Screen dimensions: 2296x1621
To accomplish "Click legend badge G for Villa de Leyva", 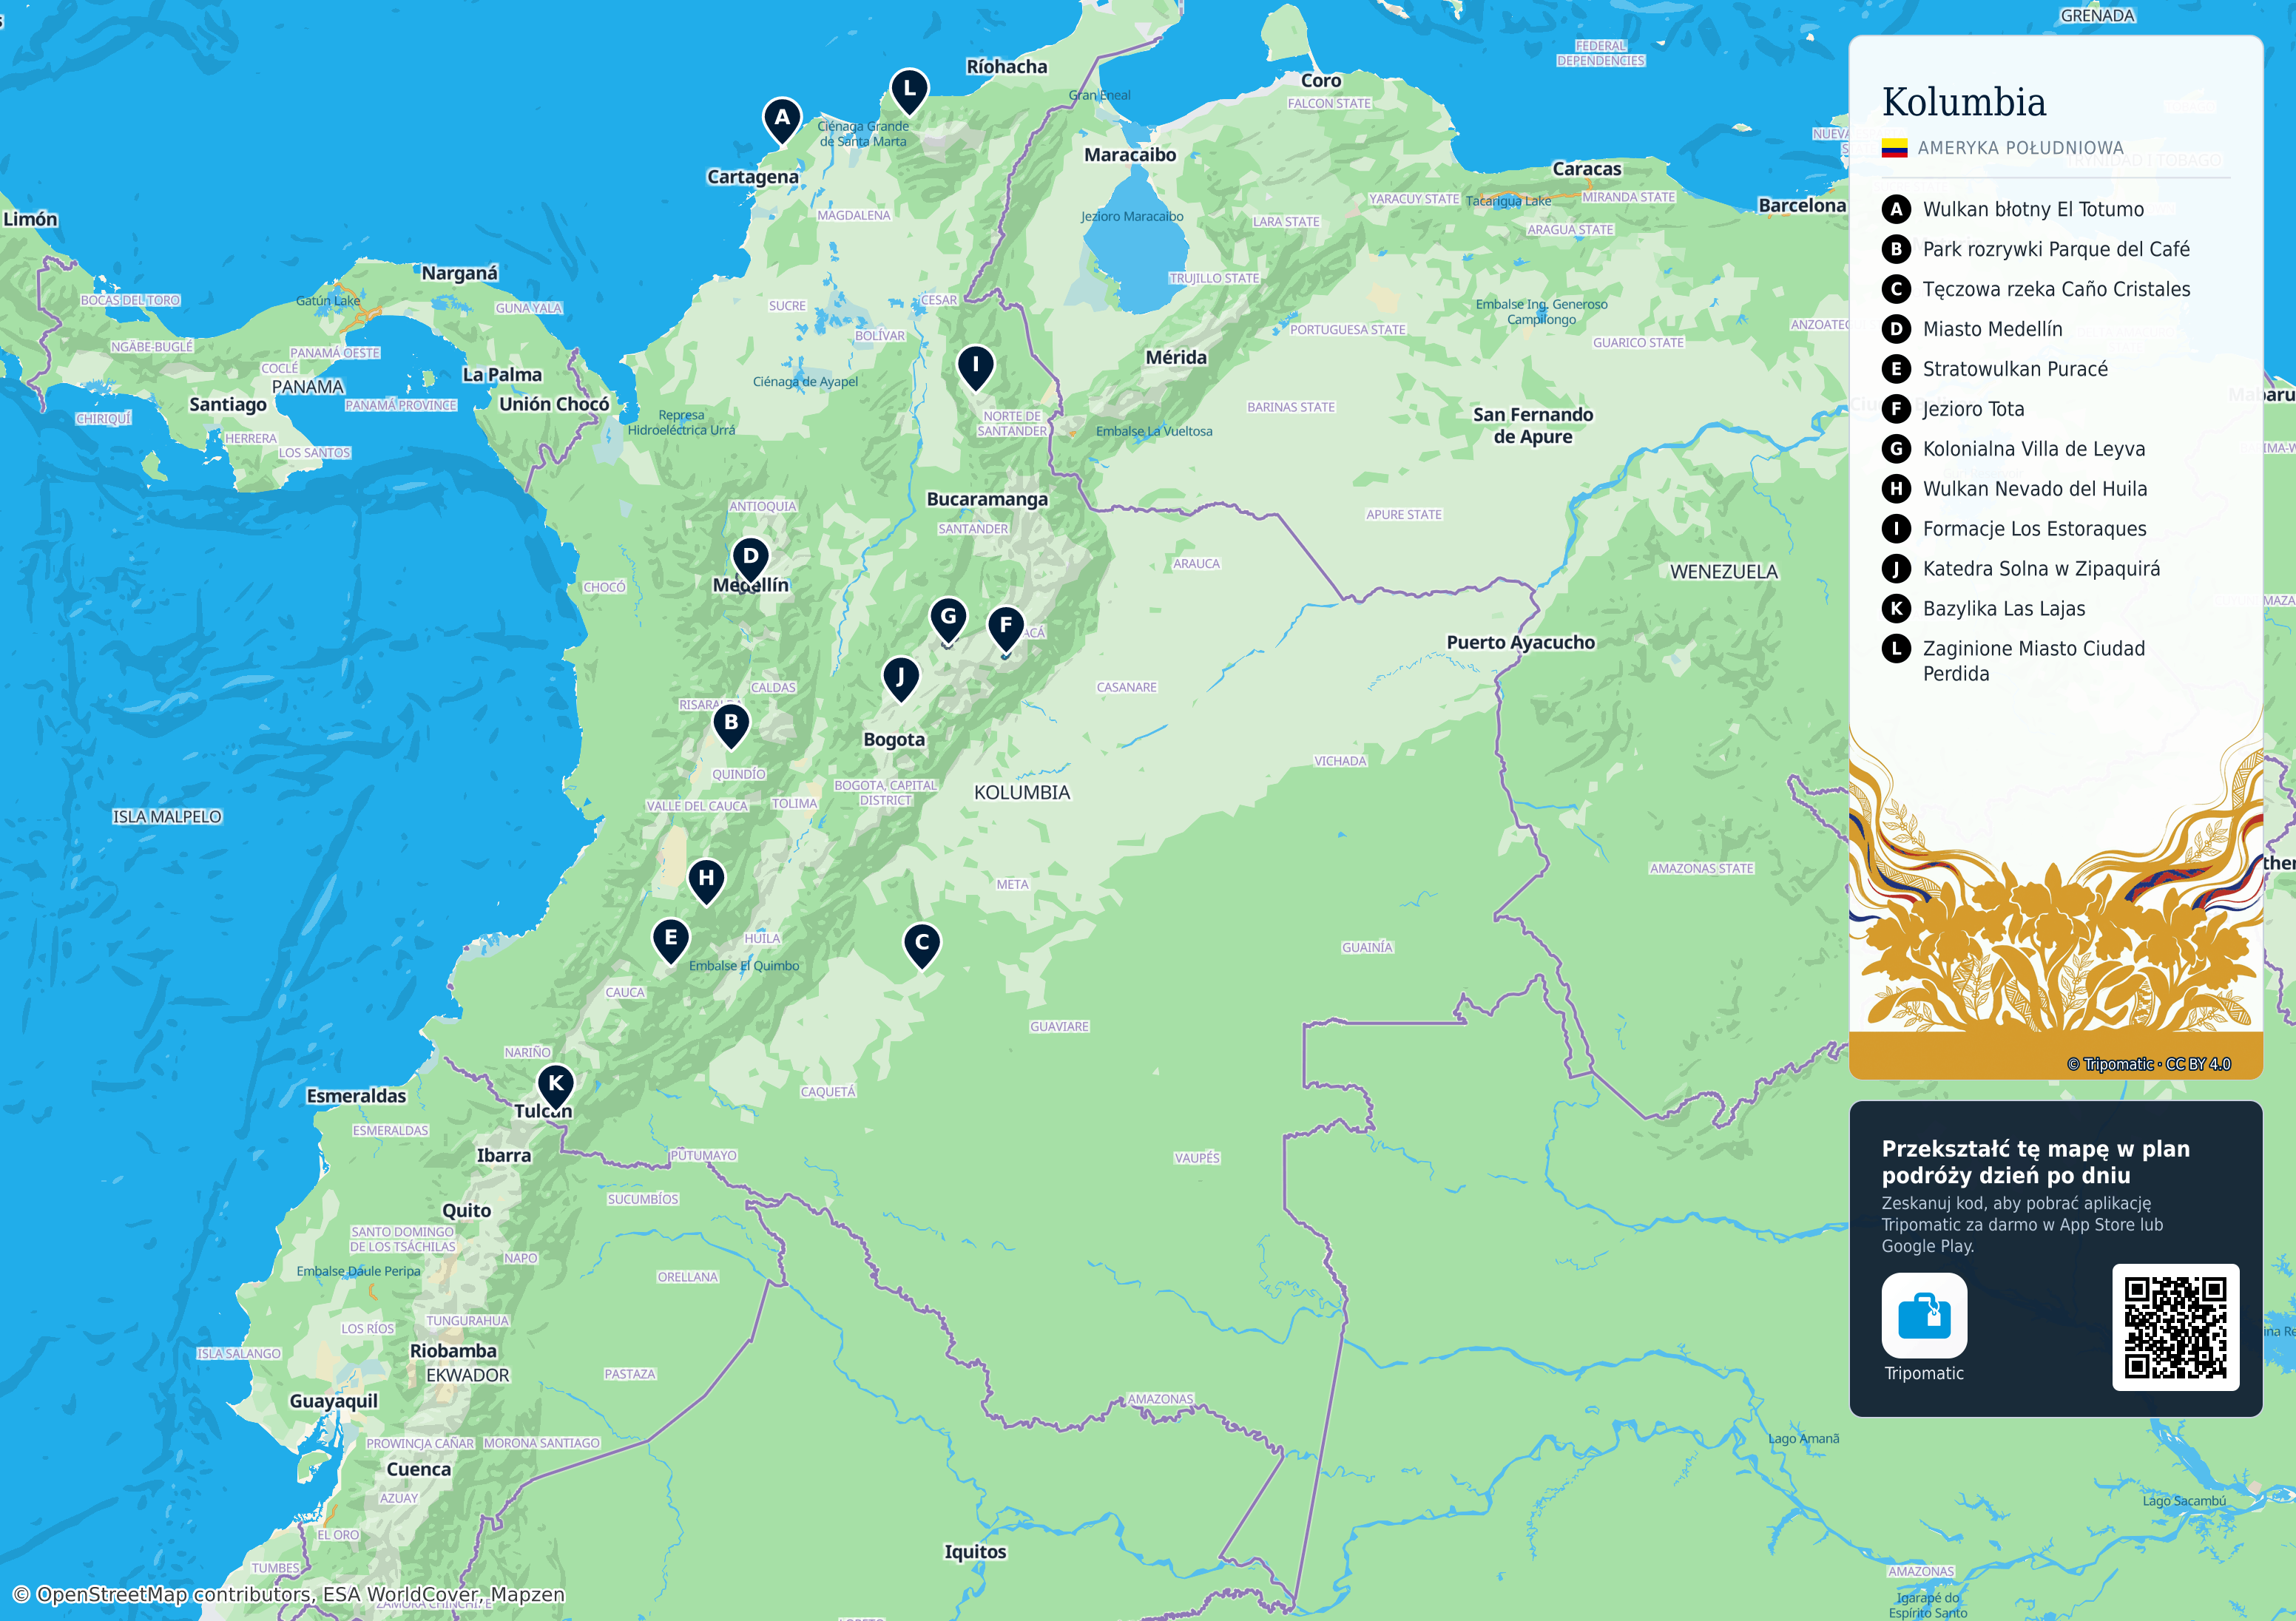I will pyautogui.click(x=1896, y=449).
